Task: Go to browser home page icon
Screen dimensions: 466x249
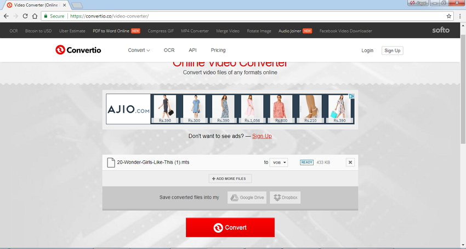Action: point(35,16)
